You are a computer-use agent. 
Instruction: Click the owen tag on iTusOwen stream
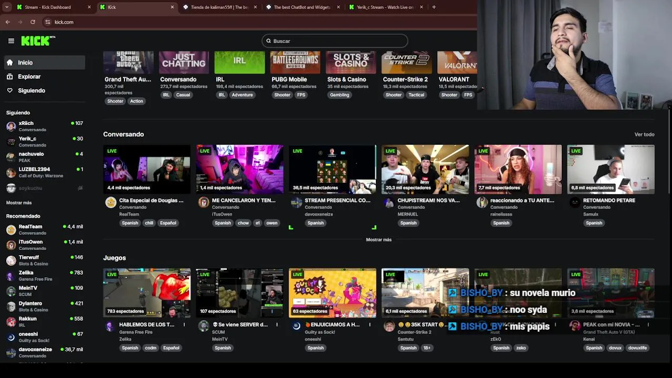[271, 223]
